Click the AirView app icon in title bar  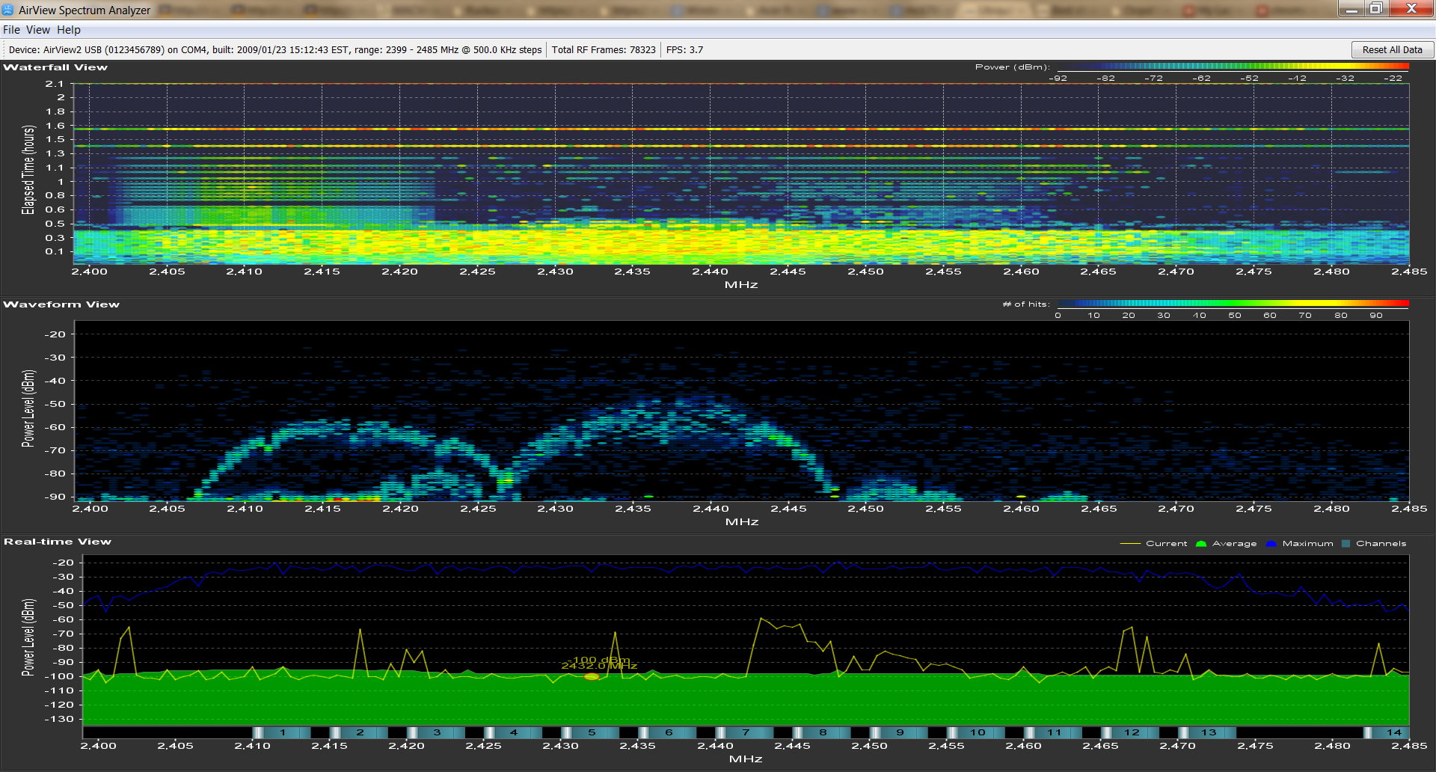8,10
